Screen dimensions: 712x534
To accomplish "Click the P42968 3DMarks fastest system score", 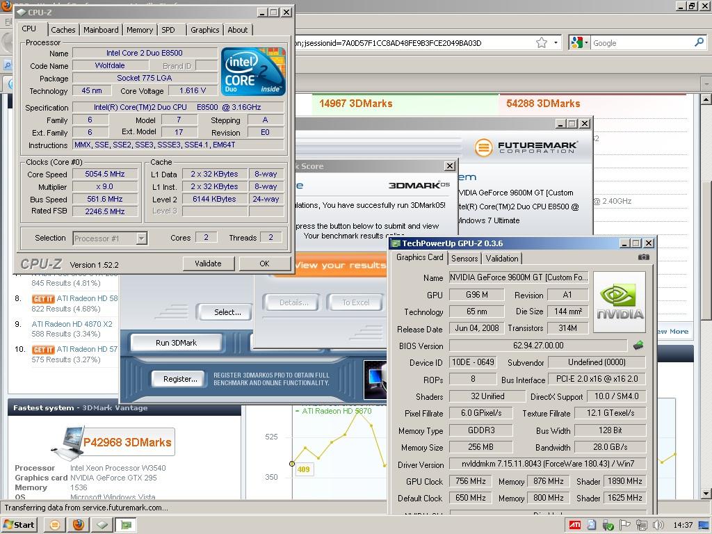I will 127,442.
